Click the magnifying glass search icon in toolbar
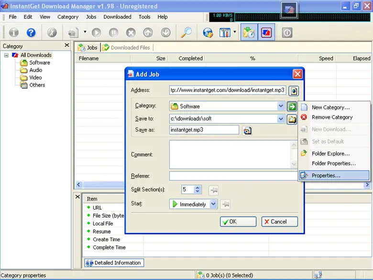The height and width of the screenshot is (280, 373). pos(186,33)
